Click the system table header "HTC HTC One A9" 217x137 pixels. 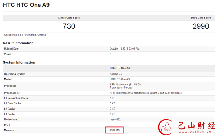point(120,68)
